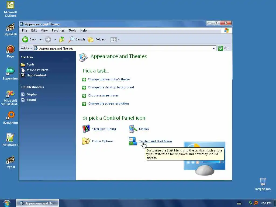Select Change the screen resolution task

coord(108,104)
